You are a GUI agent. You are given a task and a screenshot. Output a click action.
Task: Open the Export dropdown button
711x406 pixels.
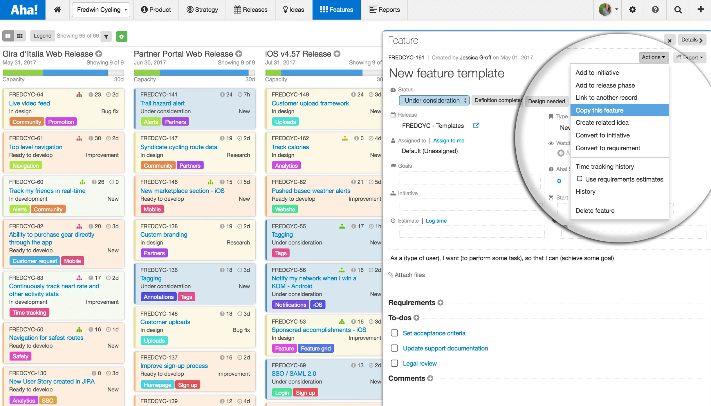tap(690, 57)
